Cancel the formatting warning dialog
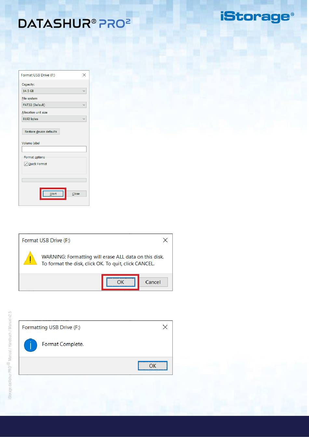 point(153,282)
